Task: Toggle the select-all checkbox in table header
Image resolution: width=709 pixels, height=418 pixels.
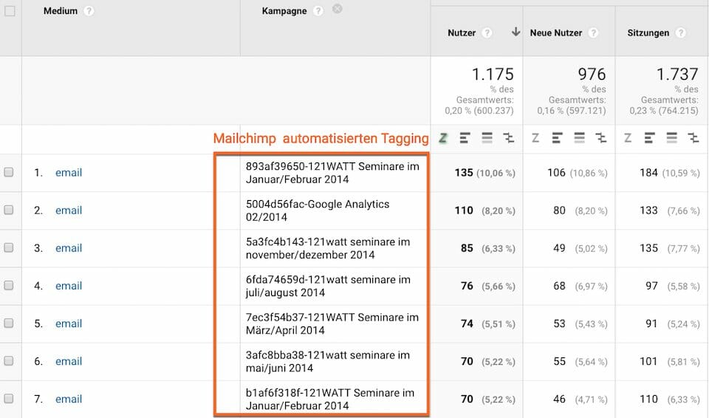Action: [10, 11]
